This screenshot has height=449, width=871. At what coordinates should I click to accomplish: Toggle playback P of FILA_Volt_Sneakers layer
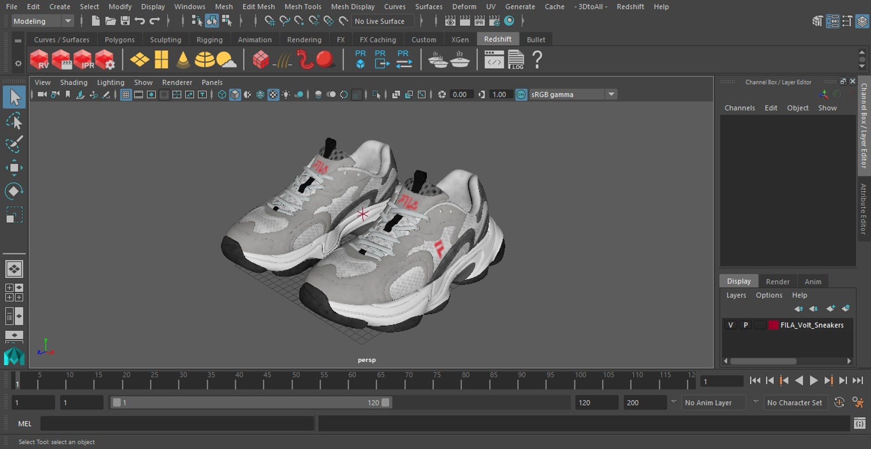tap(745, 325)
